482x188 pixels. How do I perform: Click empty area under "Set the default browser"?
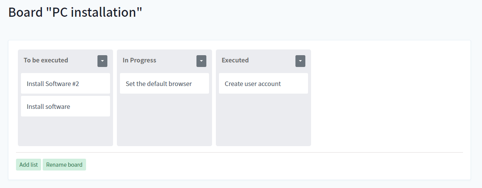(164, 120)
